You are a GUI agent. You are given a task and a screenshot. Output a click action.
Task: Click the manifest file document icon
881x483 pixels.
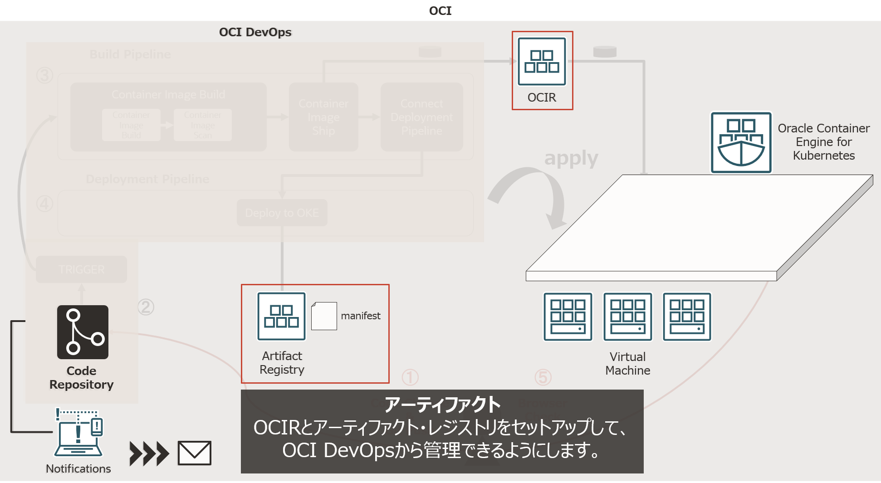point(324,316)
